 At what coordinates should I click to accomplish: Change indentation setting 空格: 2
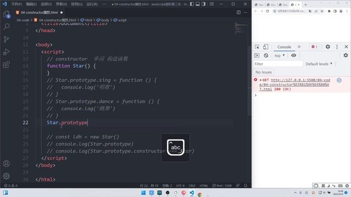pos(167,186)
